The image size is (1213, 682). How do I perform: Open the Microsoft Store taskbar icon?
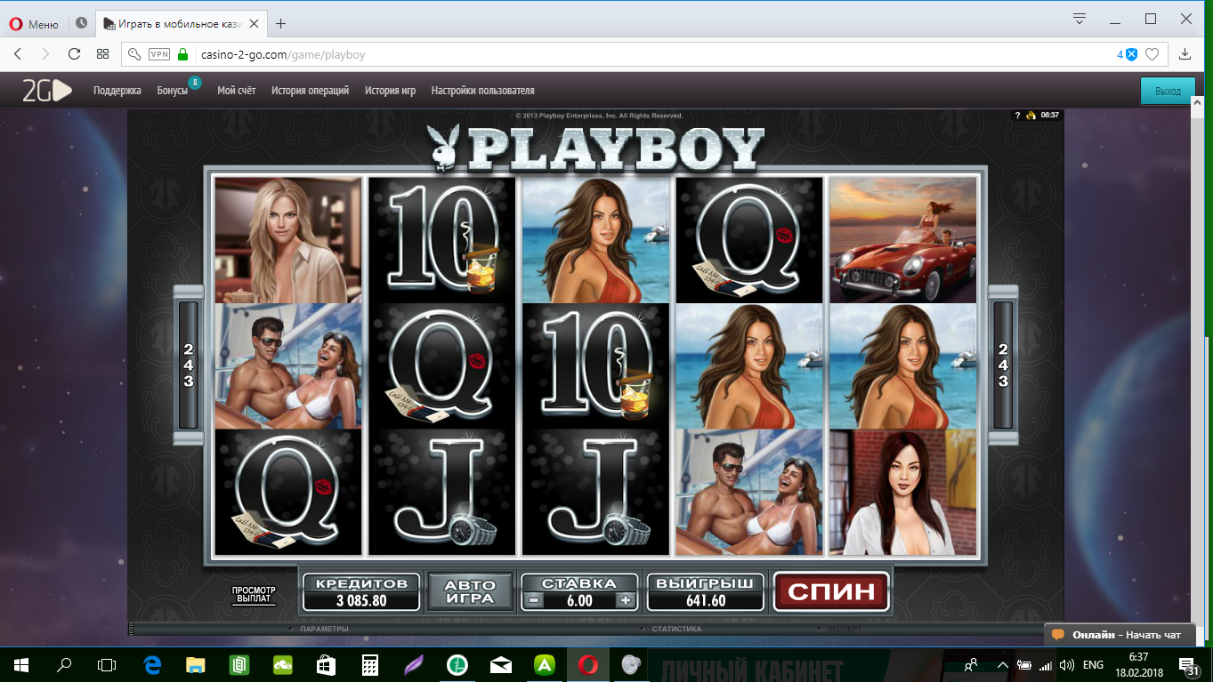(327, 664)
